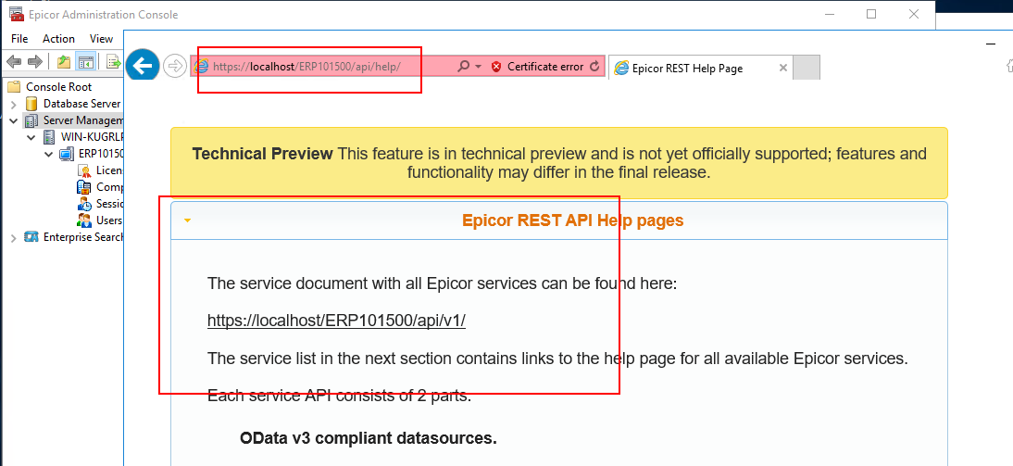Expand the Database Server tree node

point(14,104)
